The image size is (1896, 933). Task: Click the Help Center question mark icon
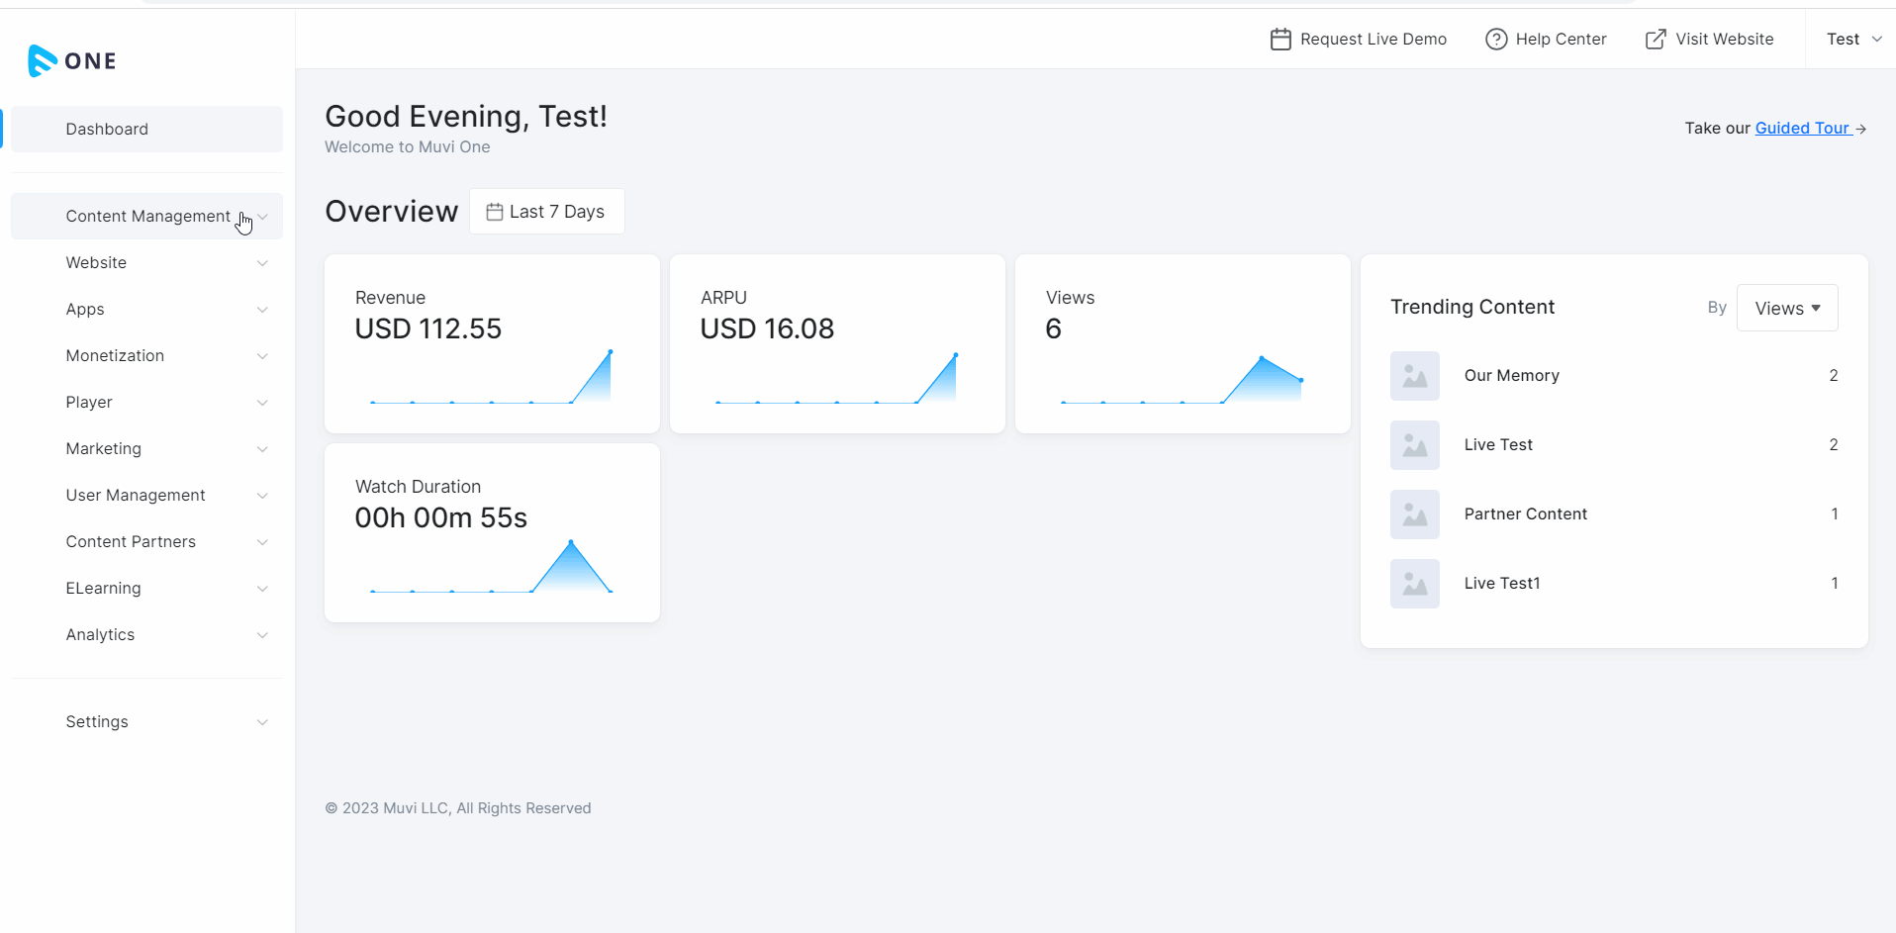(x=1496, y=40)
